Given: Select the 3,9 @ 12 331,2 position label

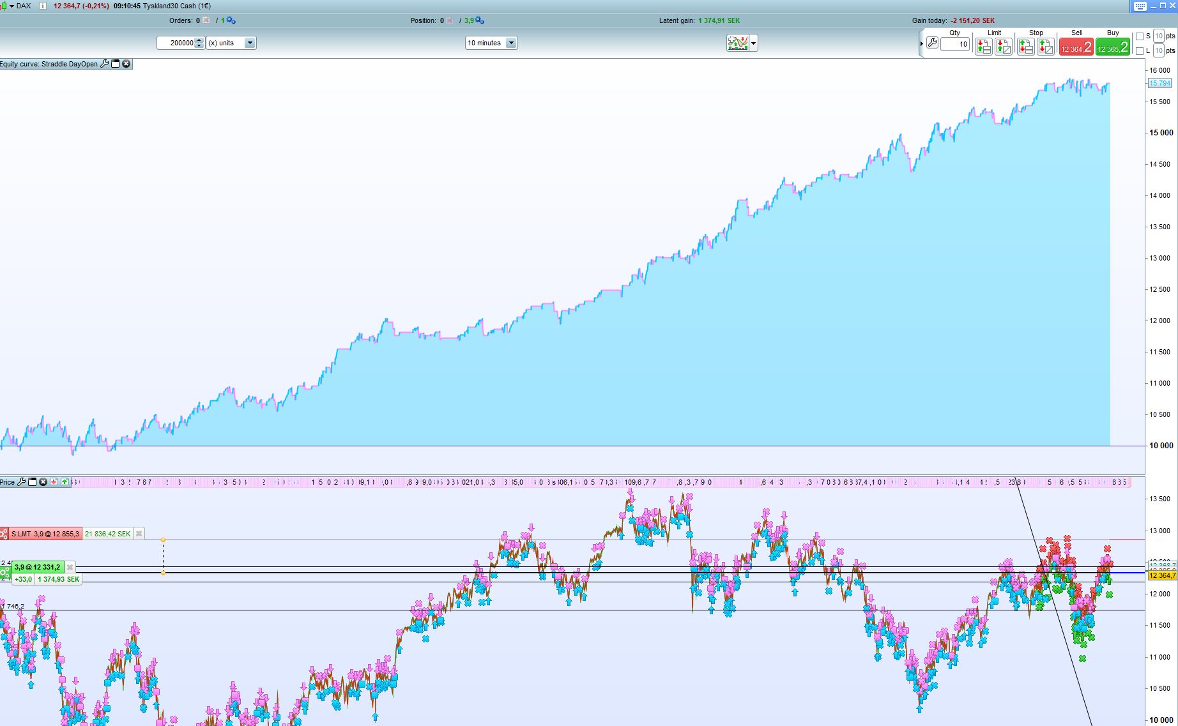Looking at the screenshot, I should pos(38,567).
